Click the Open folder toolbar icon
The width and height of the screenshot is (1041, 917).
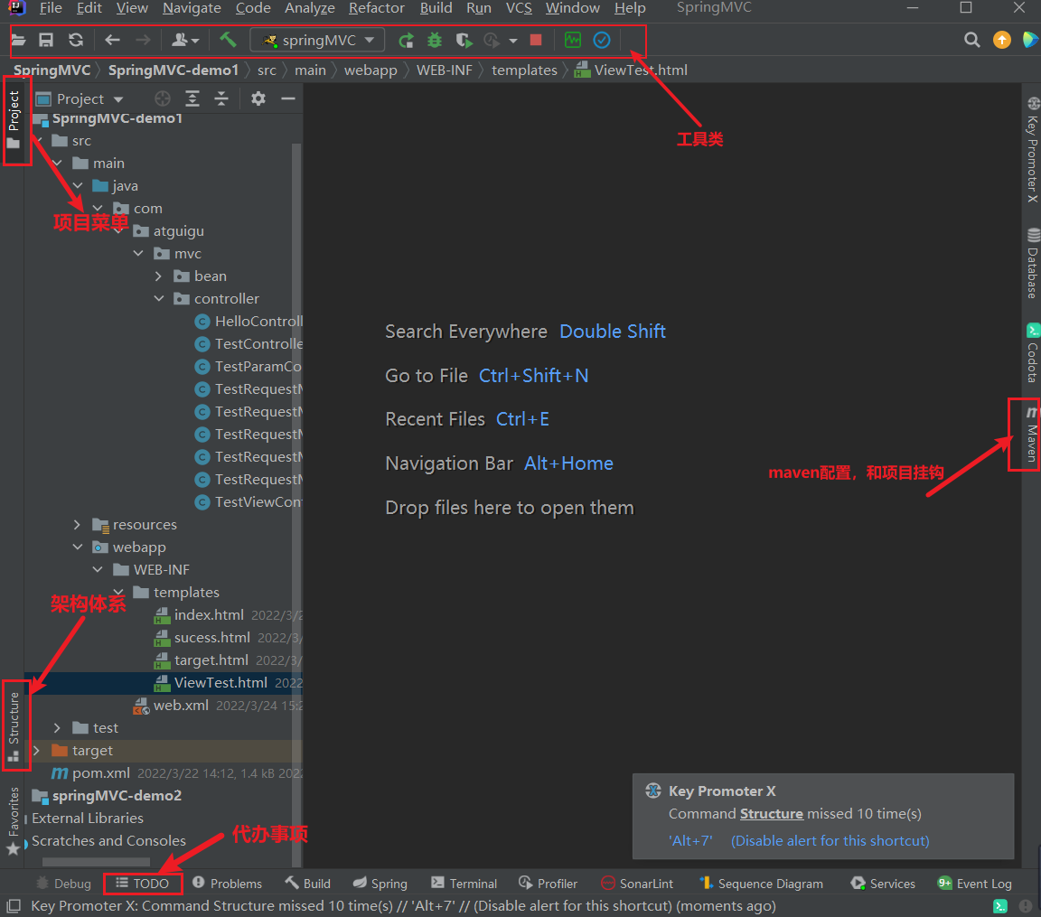(x=19, y=40)
